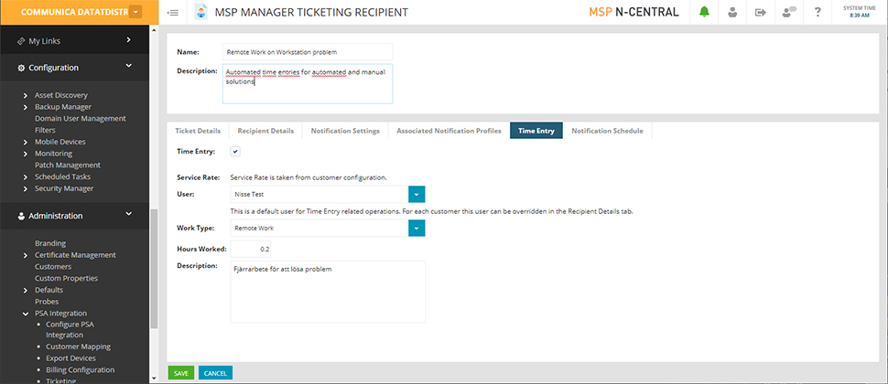Click the ticketing recipient page icon
This screenshot has width=888, height=384.
(x=200, y=12)
